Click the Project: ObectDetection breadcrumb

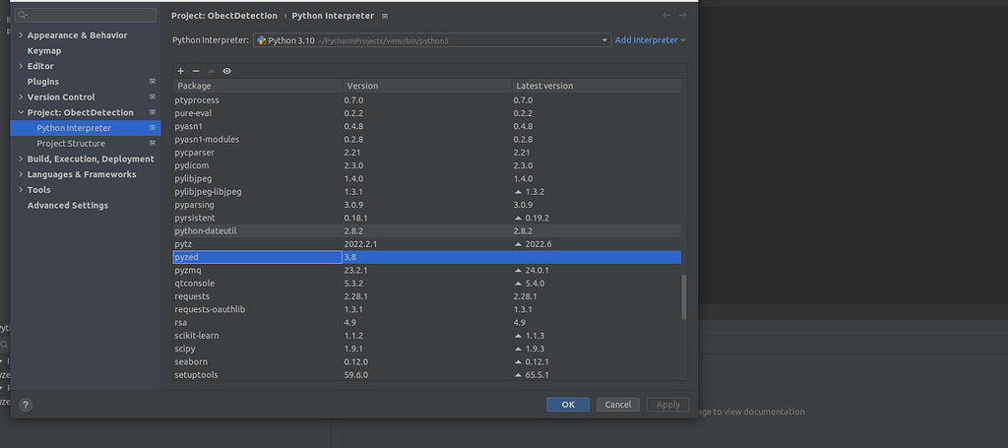pos(224,16)
